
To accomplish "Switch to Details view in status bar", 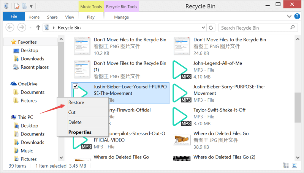I will (286, 165).
